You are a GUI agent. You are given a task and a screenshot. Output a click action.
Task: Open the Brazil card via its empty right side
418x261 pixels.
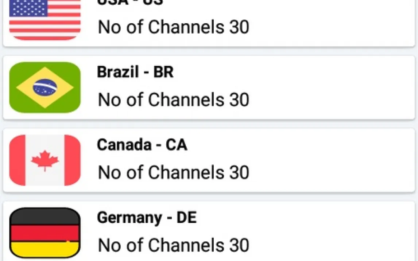tap(328, 87)
